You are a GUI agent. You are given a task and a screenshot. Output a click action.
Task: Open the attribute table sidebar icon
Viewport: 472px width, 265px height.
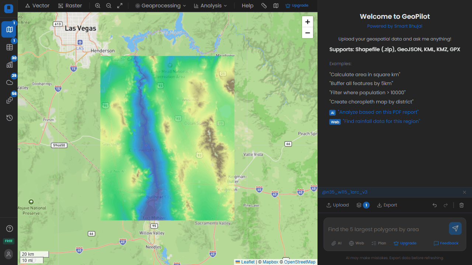tap(9, 47)
